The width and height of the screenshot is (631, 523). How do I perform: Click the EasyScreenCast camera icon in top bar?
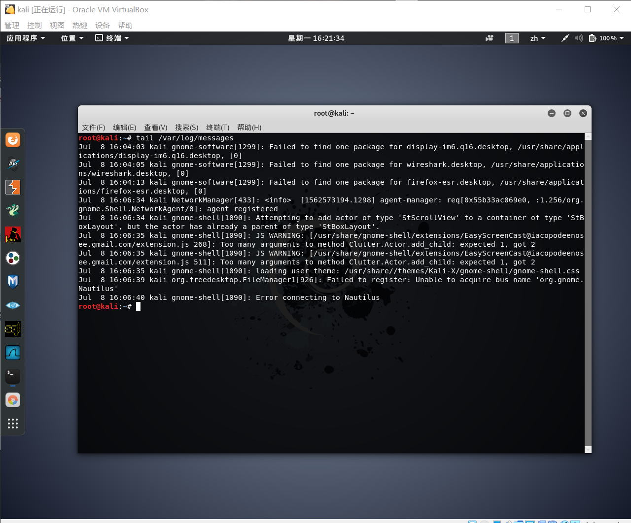(489, 38)
